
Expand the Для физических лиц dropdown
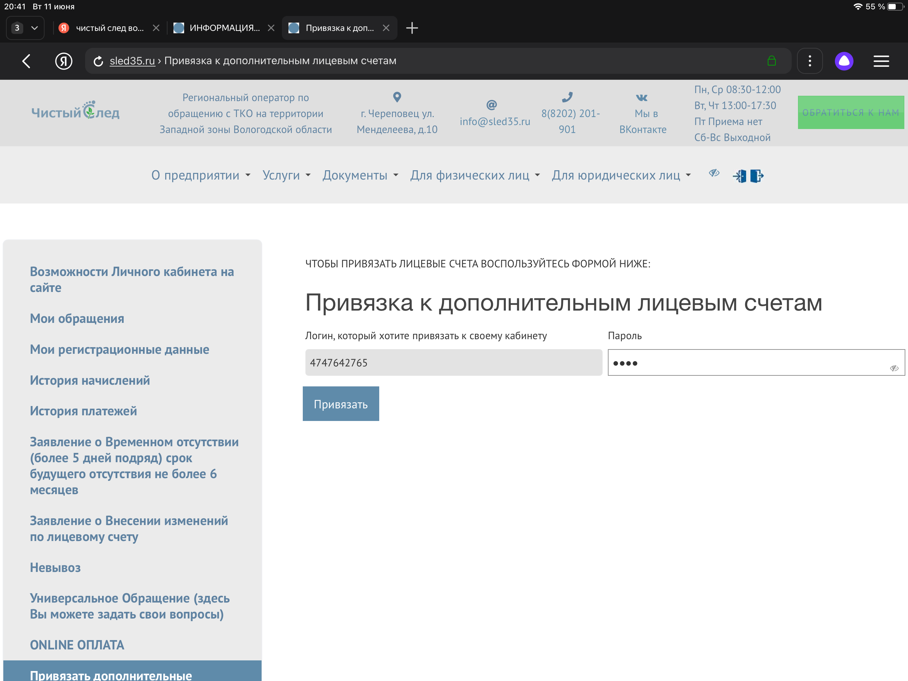475,175
